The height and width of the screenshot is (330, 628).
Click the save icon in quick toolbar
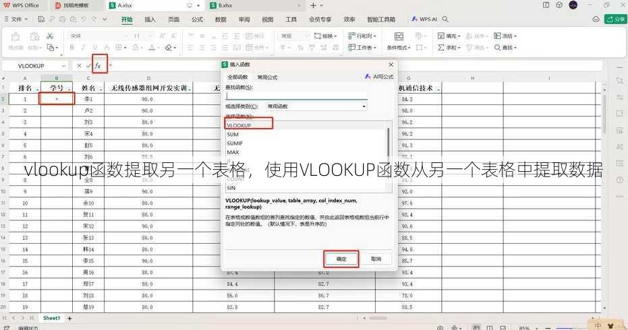click(41, 20)
